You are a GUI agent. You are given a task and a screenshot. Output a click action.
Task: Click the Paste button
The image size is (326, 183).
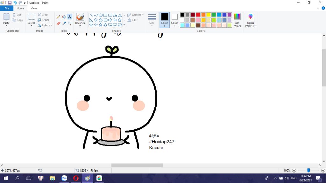click(x=6, y=18)
